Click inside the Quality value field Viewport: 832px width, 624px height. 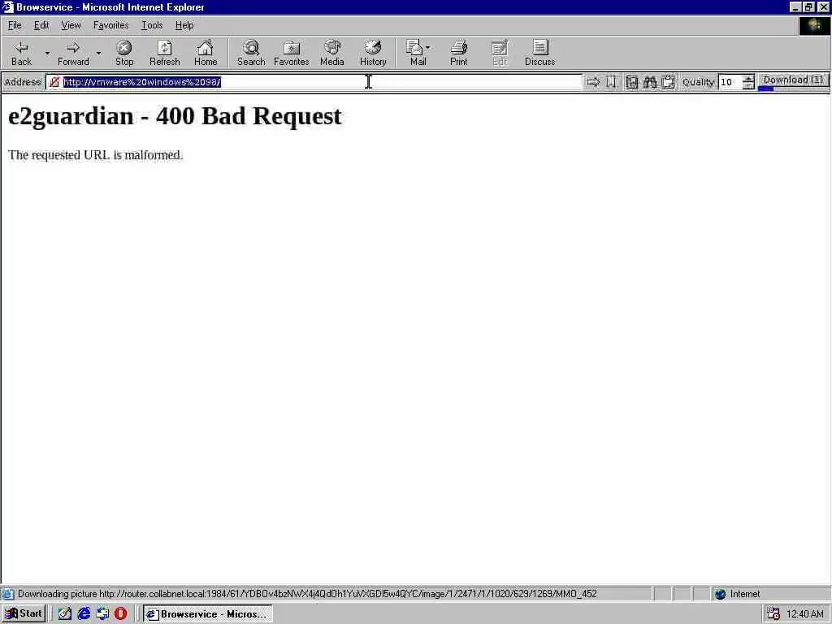coord(730,82)
